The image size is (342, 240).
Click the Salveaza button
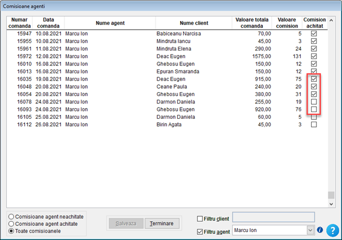tap(125, 224)
